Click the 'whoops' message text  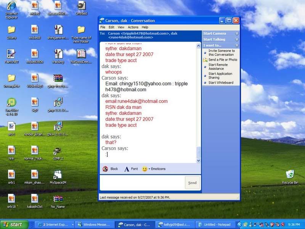coord(114,72)
